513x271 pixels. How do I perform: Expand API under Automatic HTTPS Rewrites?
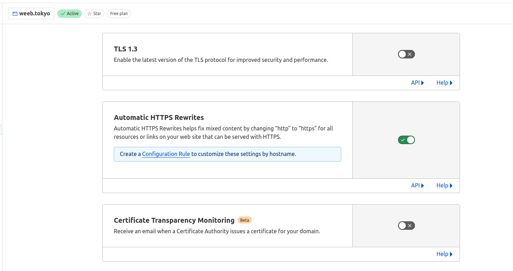pyautogui.click(x=417, y=186)
